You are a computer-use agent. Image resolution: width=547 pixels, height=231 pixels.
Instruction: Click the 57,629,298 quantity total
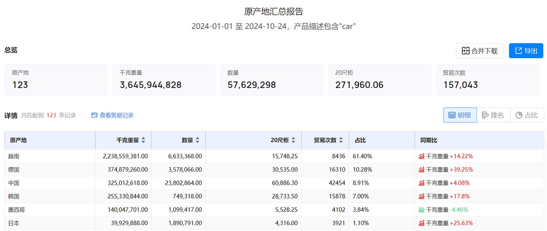252,85
